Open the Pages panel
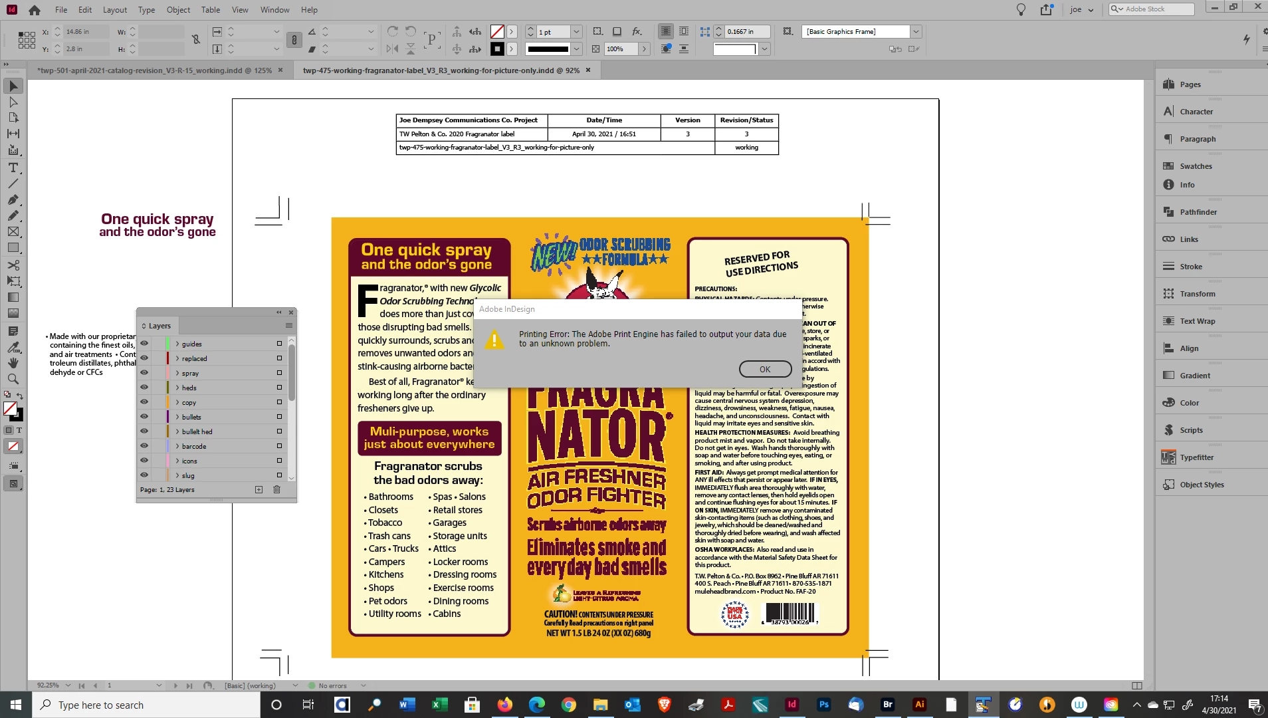 click(x=1190, y=84)
